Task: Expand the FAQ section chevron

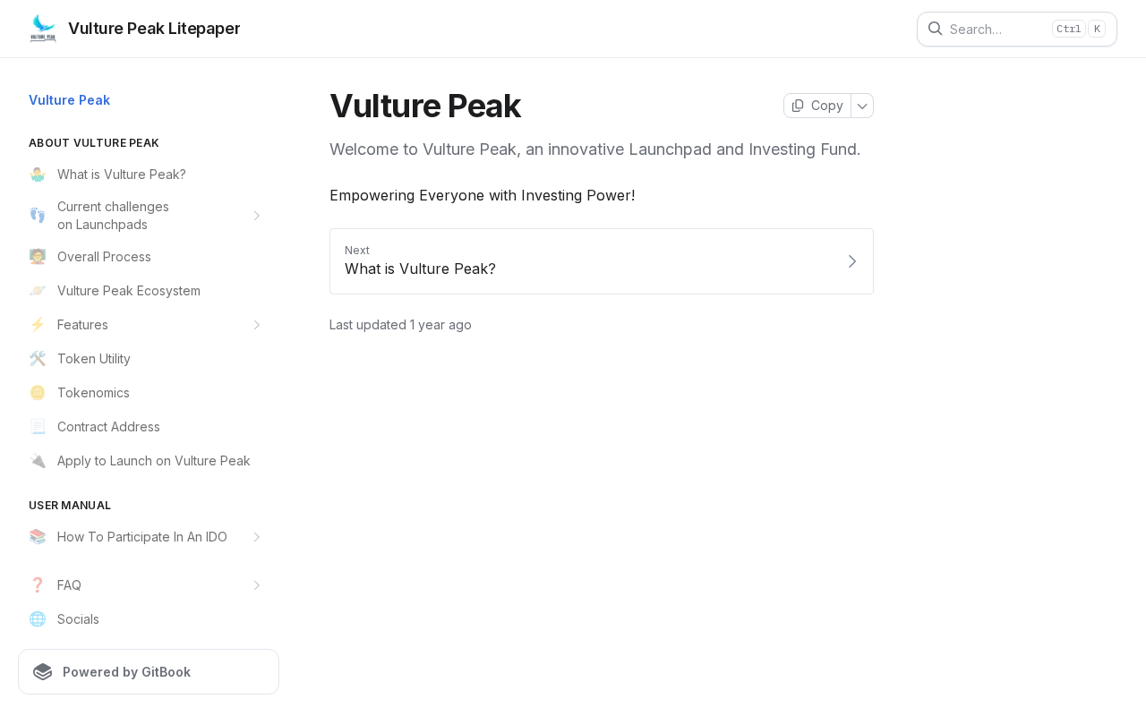Action: pyautogui.click(x=257, y=585)
